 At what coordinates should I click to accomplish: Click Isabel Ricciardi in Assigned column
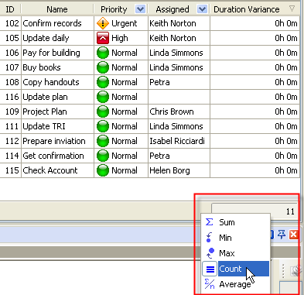coord(177,141)
